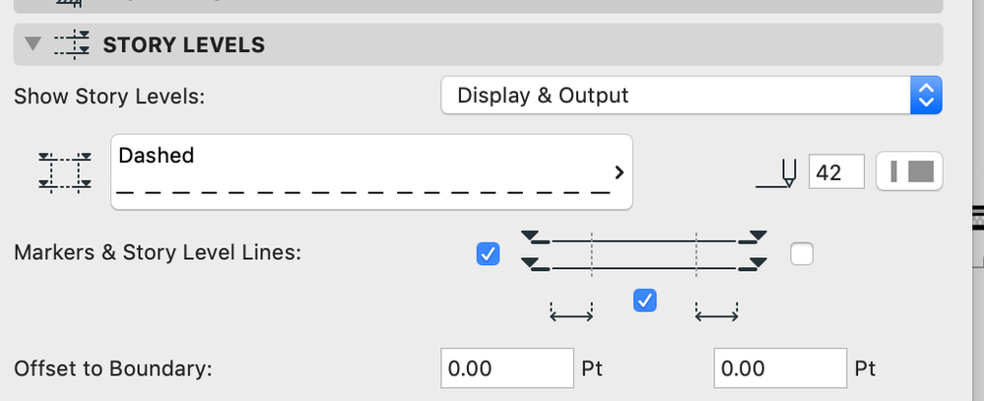Click the left offset arrow icon
Viewport: 984px width, 401px height.
click(571, 312)
